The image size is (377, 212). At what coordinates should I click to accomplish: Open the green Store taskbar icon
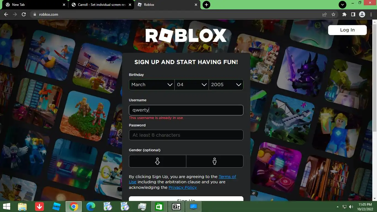159,206
